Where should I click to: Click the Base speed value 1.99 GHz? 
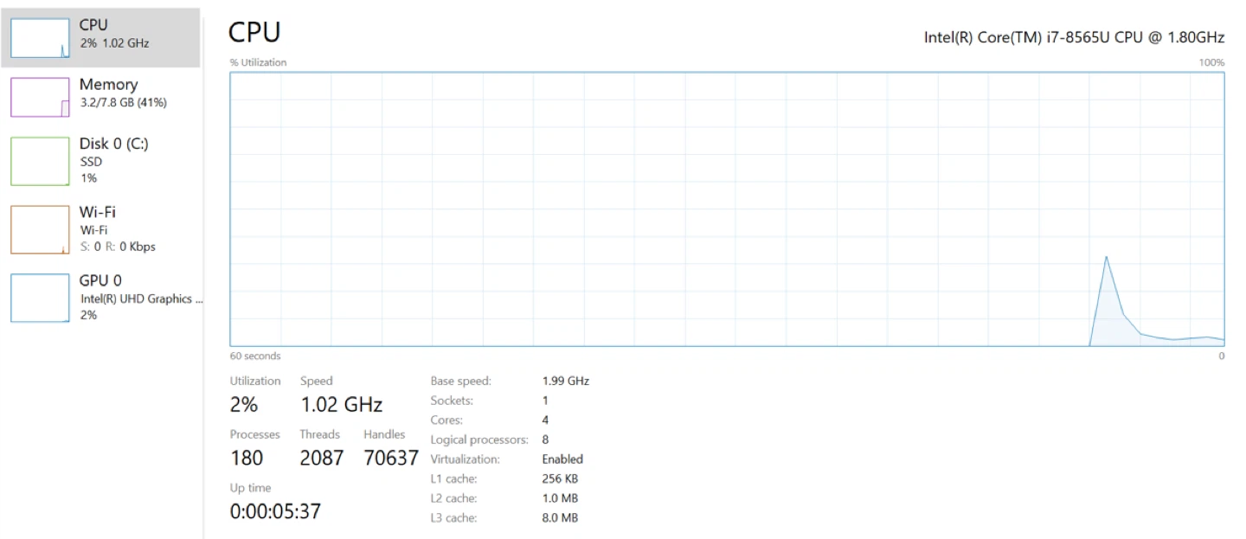(x=566, y=381)
